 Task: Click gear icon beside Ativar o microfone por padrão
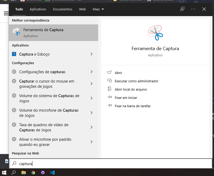click(x=14, y=139)
